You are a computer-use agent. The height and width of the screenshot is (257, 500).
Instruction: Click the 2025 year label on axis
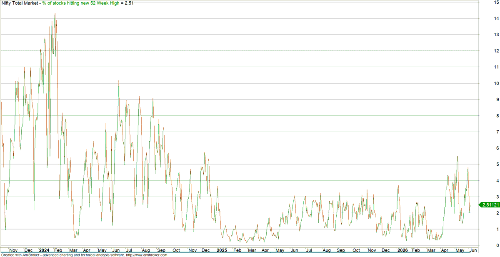click(x=222, y=250)
